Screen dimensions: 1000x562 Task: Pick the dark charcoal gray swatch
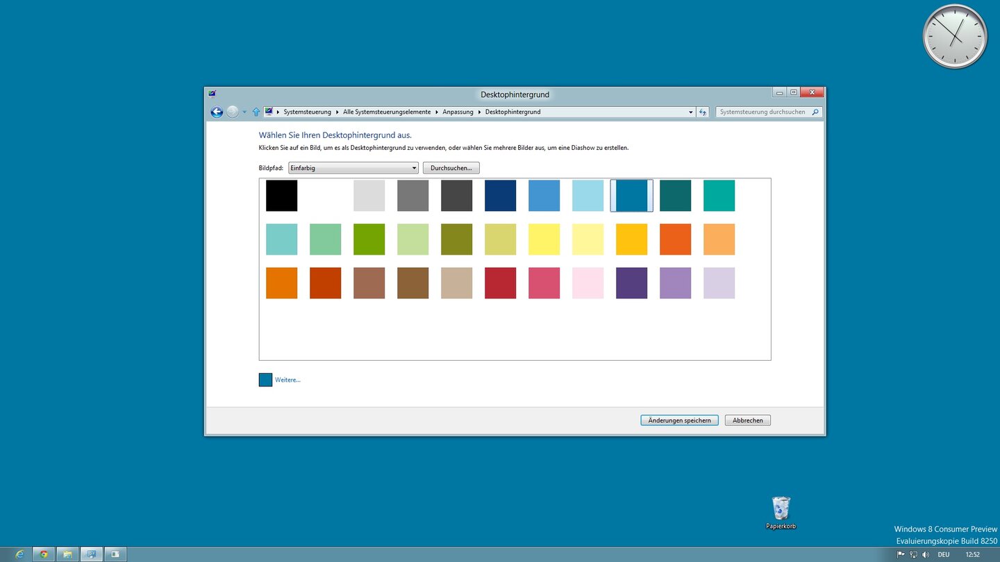(x=456, y=196)
